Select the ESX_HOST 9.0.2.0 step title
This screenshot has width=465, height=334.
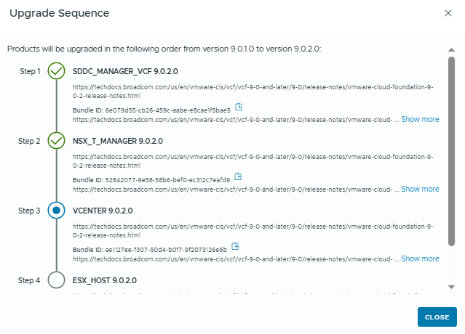pos(105,280)
